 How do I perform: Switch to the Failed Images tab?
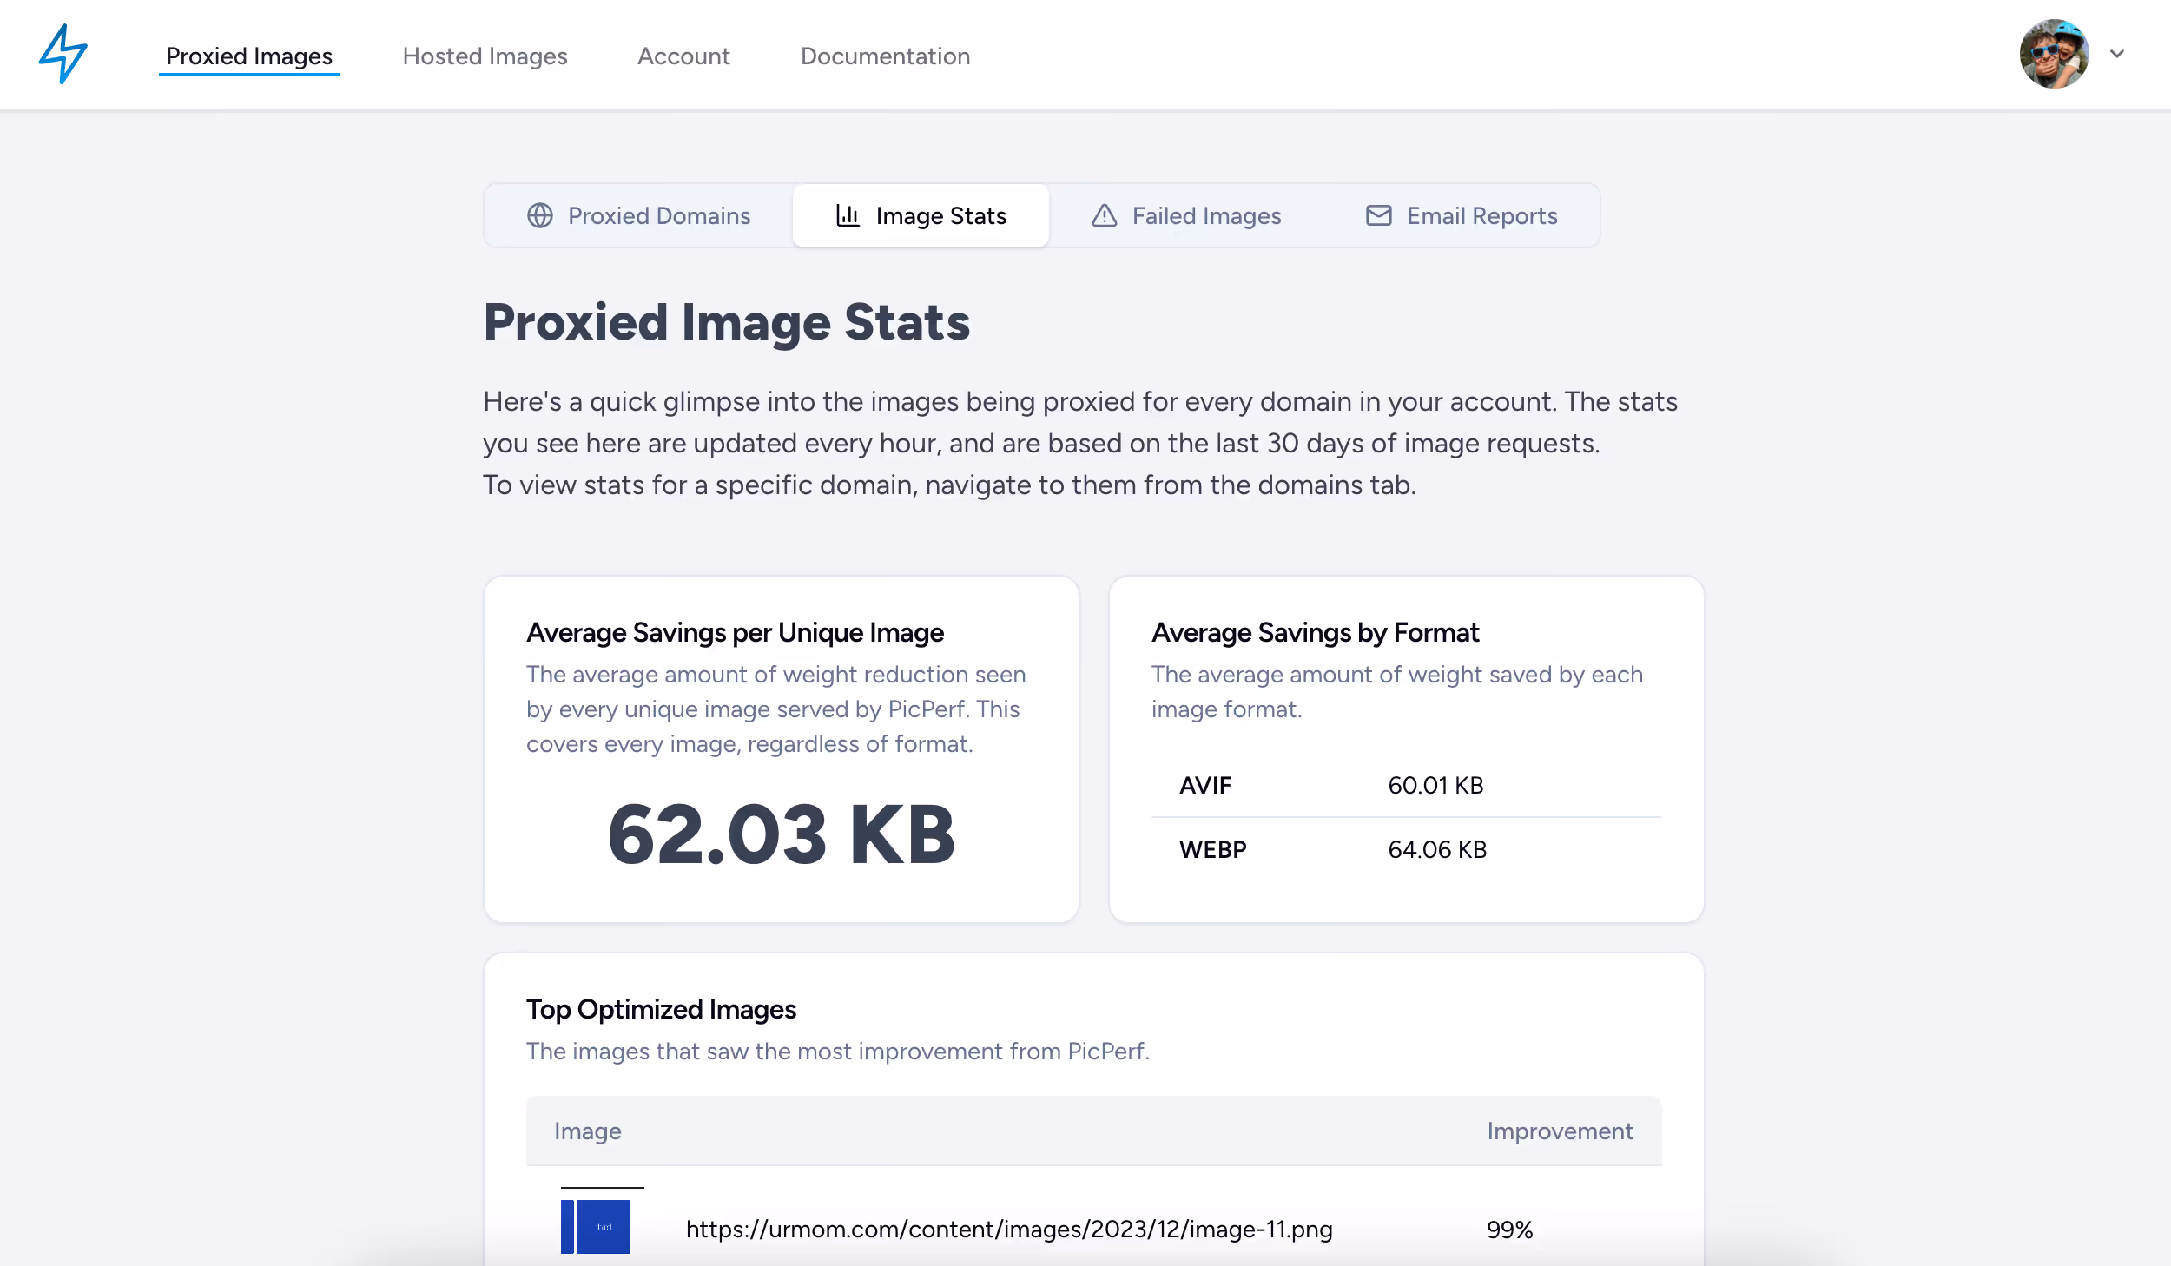[1206, 215]
